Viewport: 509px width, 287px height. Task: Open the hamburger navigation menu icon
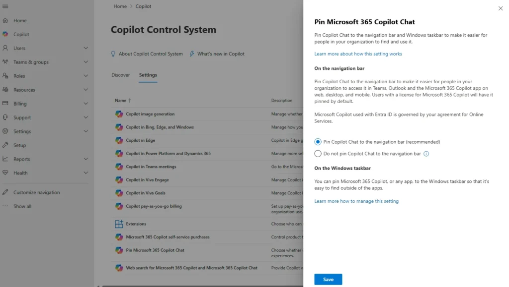click(5, 6)
